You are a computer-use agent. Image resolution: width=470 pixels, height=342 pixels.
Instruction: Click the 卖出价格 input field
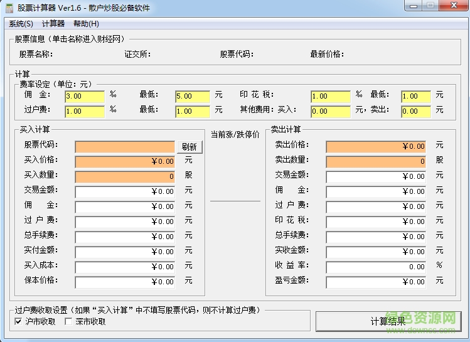click(376, 147)
